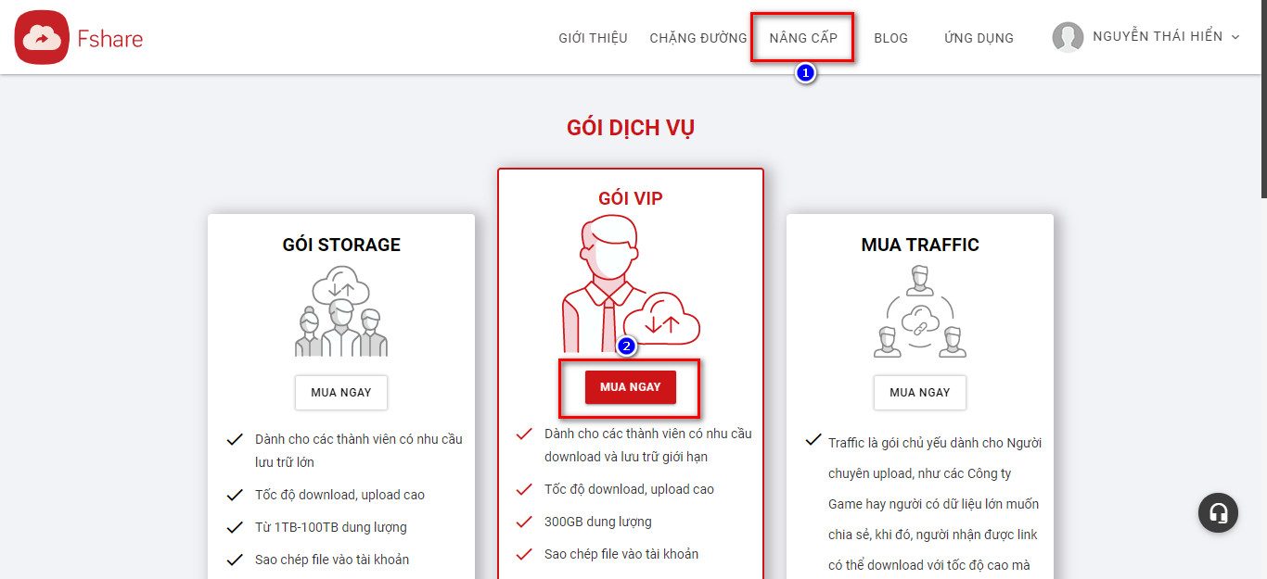This screenshot has width=1267, height=579.
Task: Click the user avatar profile icon
Action: coord(1068,37)
